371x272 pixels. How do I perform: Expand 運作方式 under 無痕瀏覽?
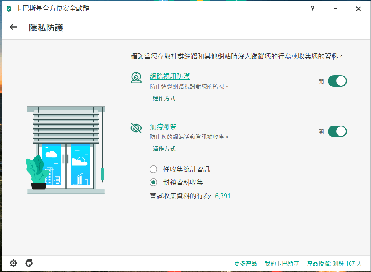click(x=164, y=149)
